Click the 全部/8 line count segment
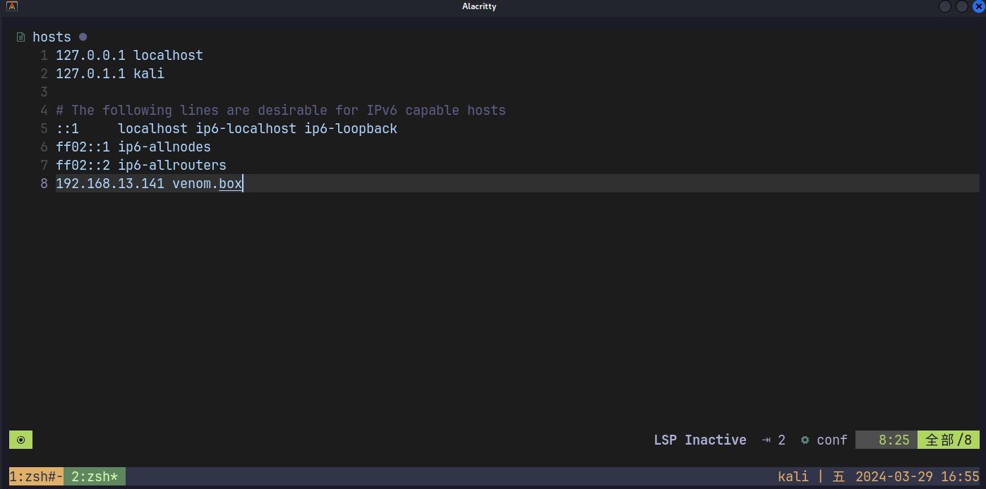This screenshot has width=986, height=489. click(x=949, y=440)
